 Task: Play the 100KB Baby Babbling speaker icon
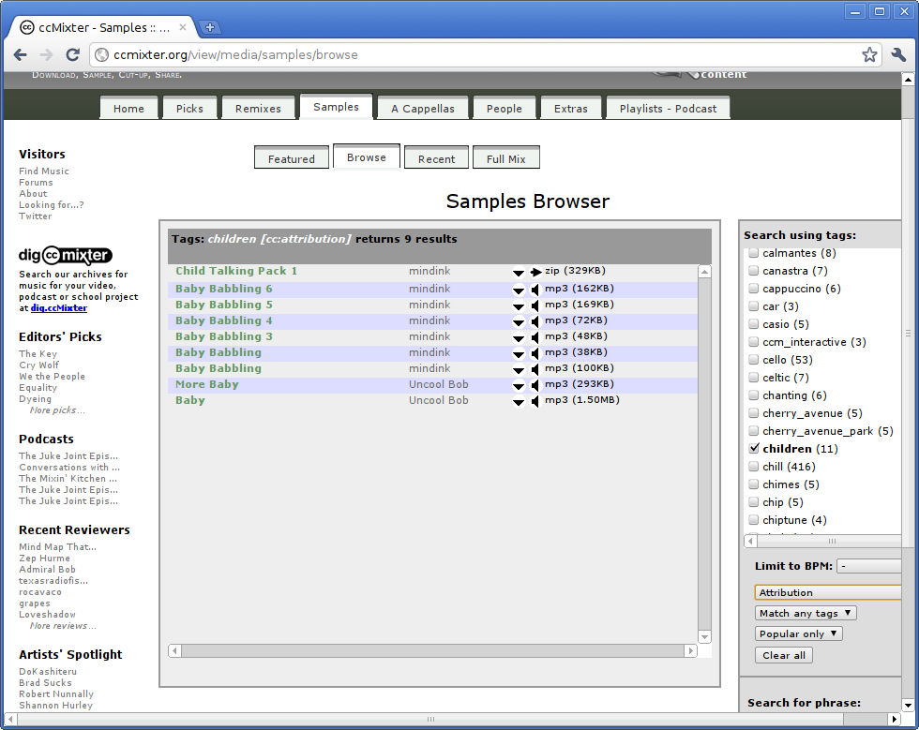535,369
